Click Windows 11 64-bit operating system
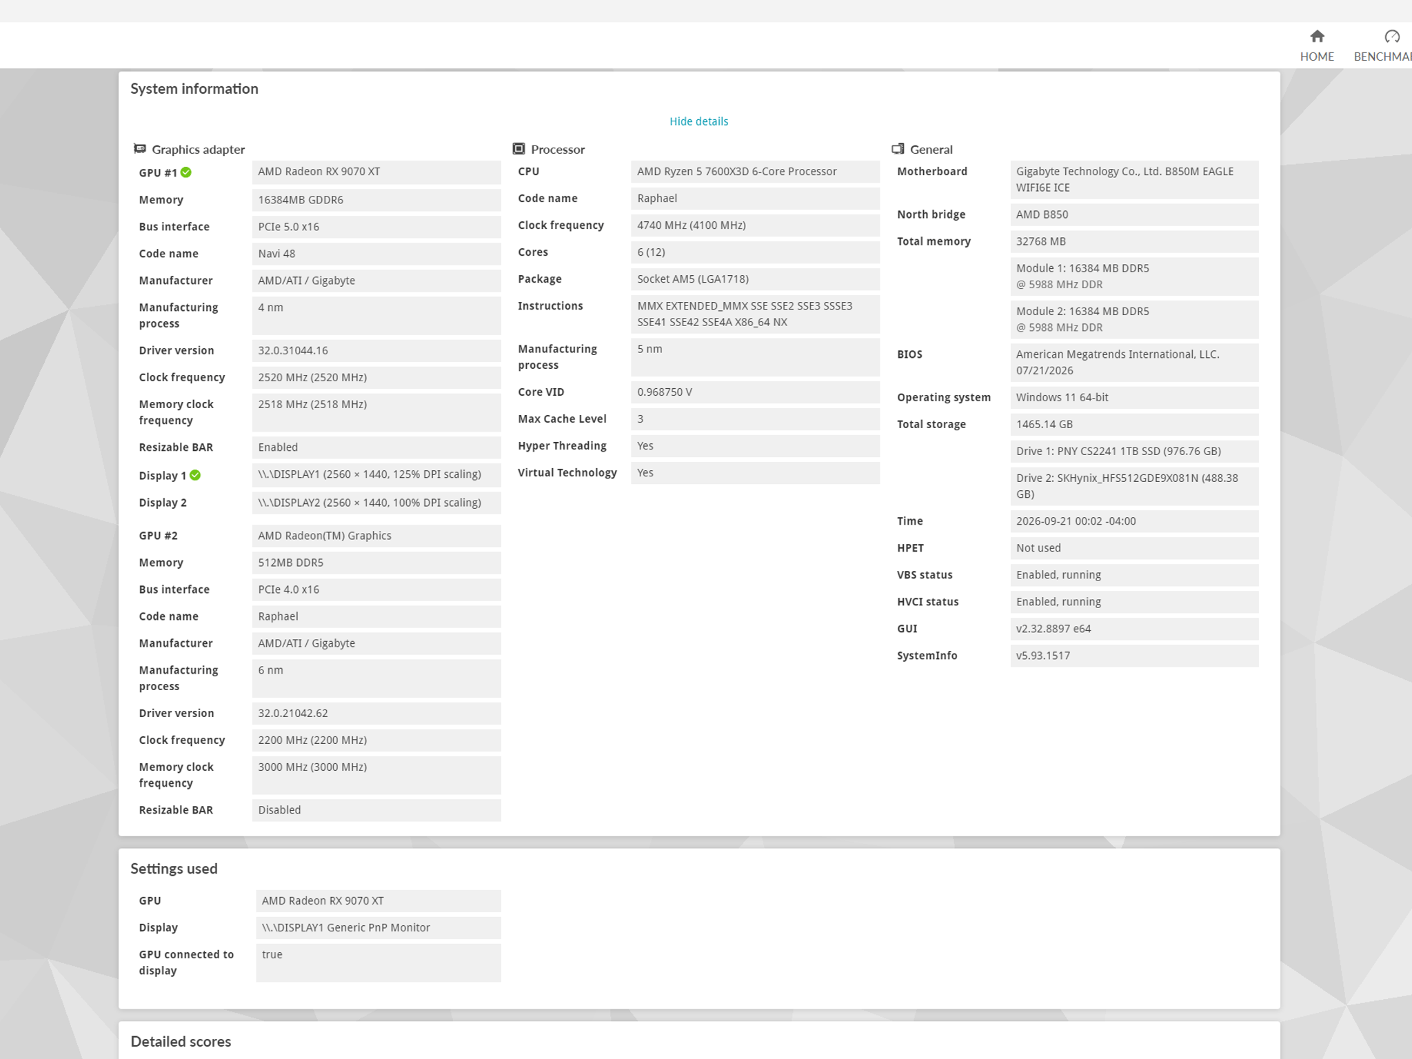 tap(1134, 398)
